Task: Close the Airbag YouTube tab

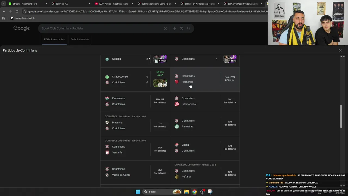Action: (x=133, y=4)
